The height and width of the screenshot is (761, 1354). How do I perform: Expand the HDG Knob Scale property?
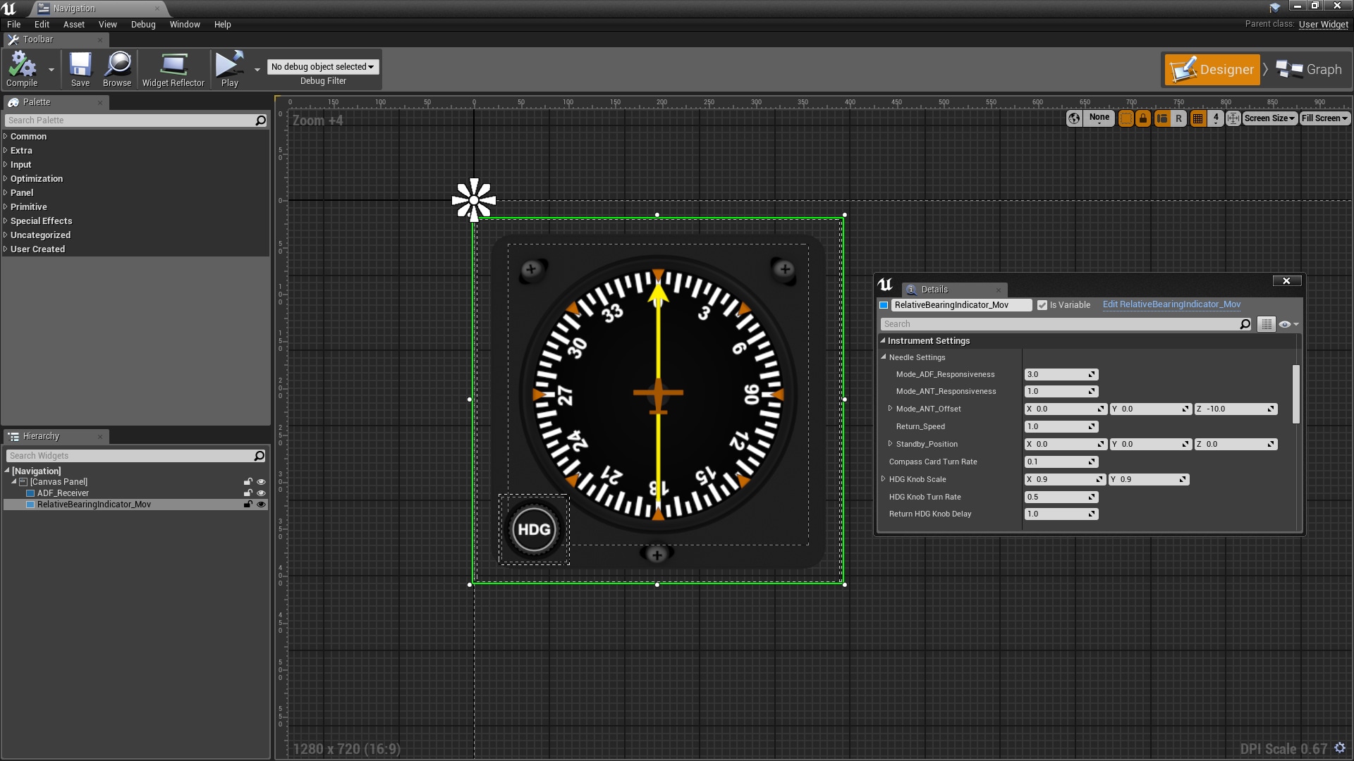[883, 479]
